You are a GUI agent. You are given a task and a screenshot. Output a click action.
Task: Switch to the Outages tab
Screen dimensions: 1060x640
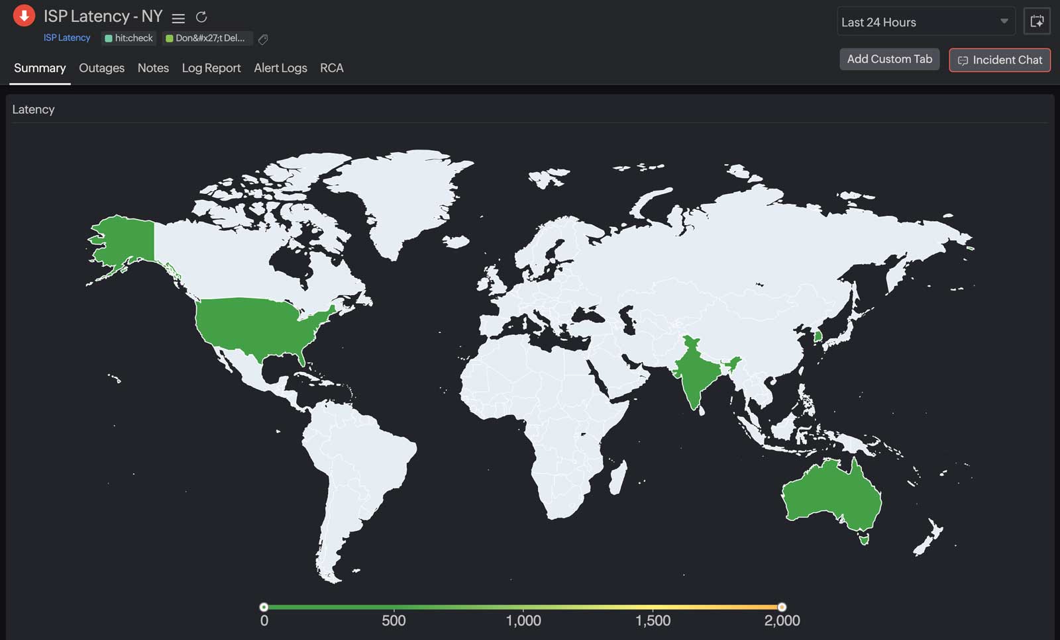101,68
